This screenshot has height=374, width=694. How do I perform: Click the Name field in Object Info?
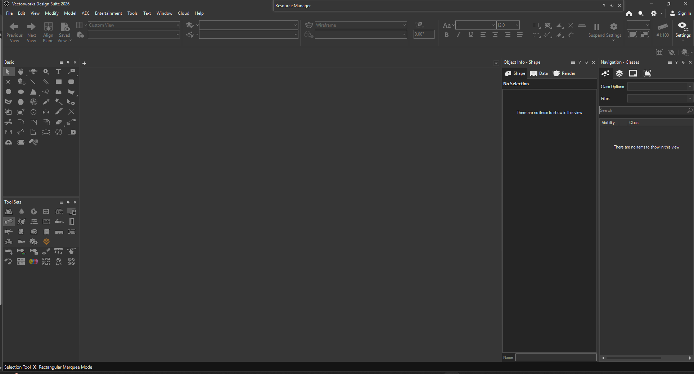coord(556,357)
